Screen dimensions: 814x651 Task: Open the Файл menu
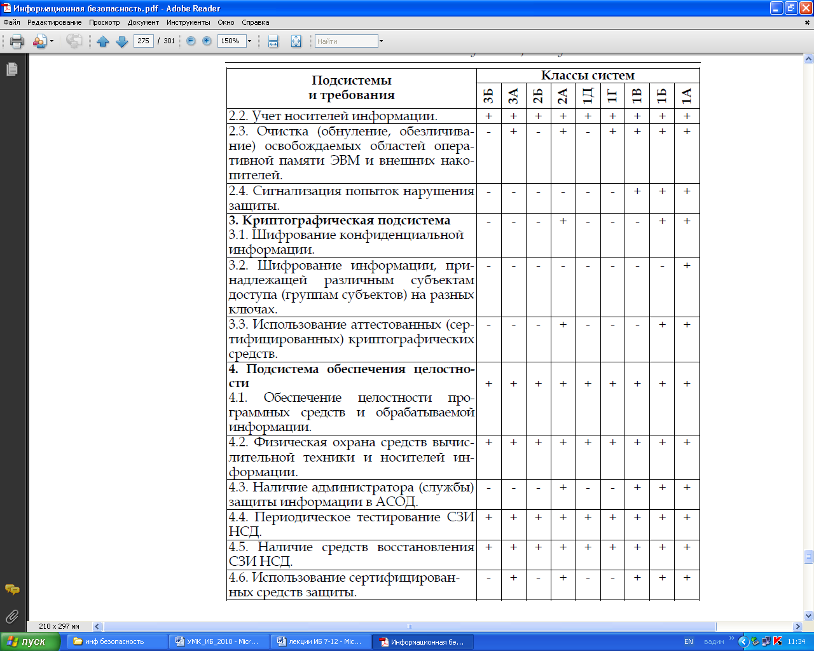(x=11, y=22)
